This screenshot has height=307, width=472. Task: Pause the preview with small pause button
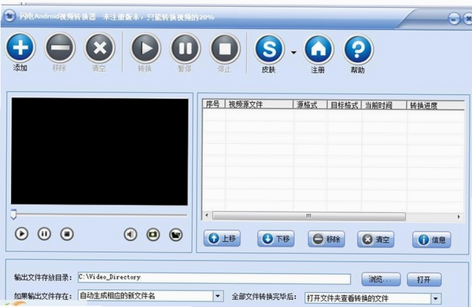pyautogui.click(x=44, y=234)
